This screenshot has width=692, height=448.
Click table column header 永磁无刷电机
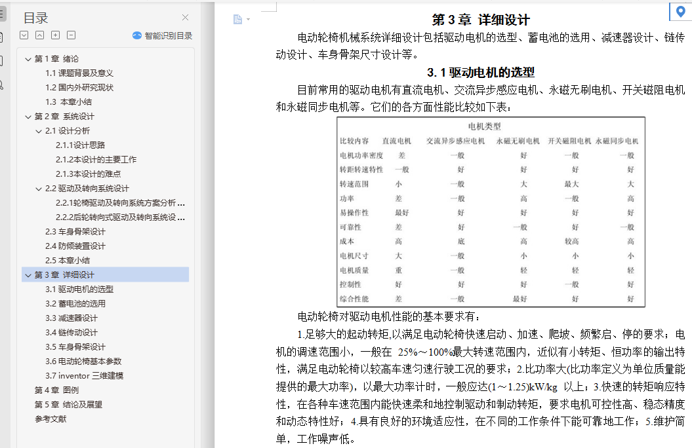tap(518, 141)
